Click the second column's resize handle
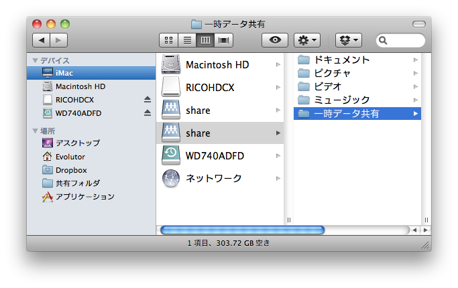Screen dimensions: 458x288 [x=426, y=220]
